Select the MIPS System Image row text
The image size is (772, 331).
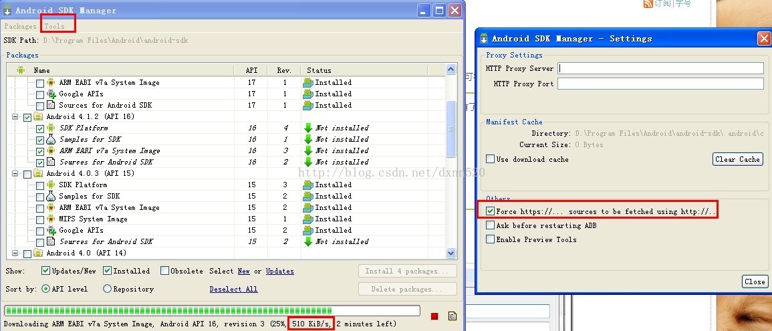pos(93,219)
